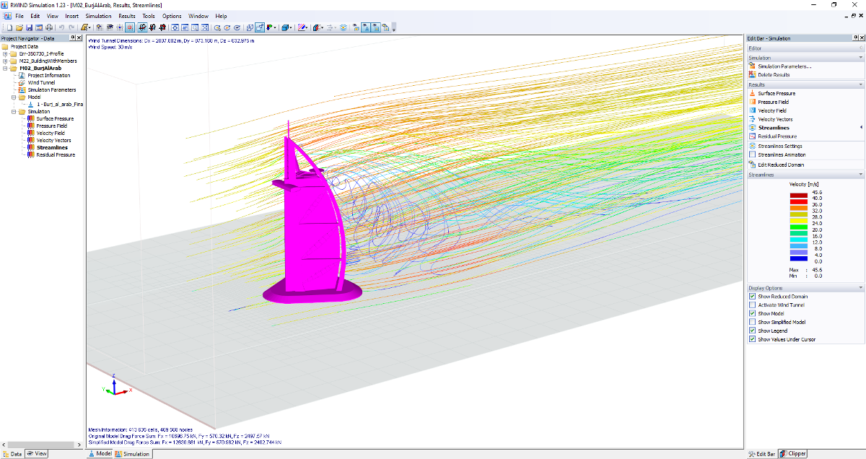Collapse the M02_BurjAlArab project node
This screenshot has height=459, width=866.
pyautogui.click(x=5, y=69)
